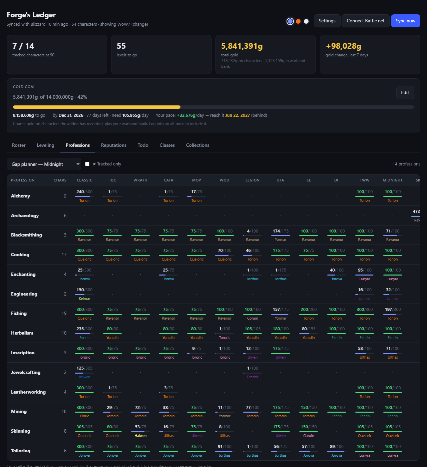Screen dimensions: 427x467
Task: Open the Alchemy profession row
Action: pos(213,196)
